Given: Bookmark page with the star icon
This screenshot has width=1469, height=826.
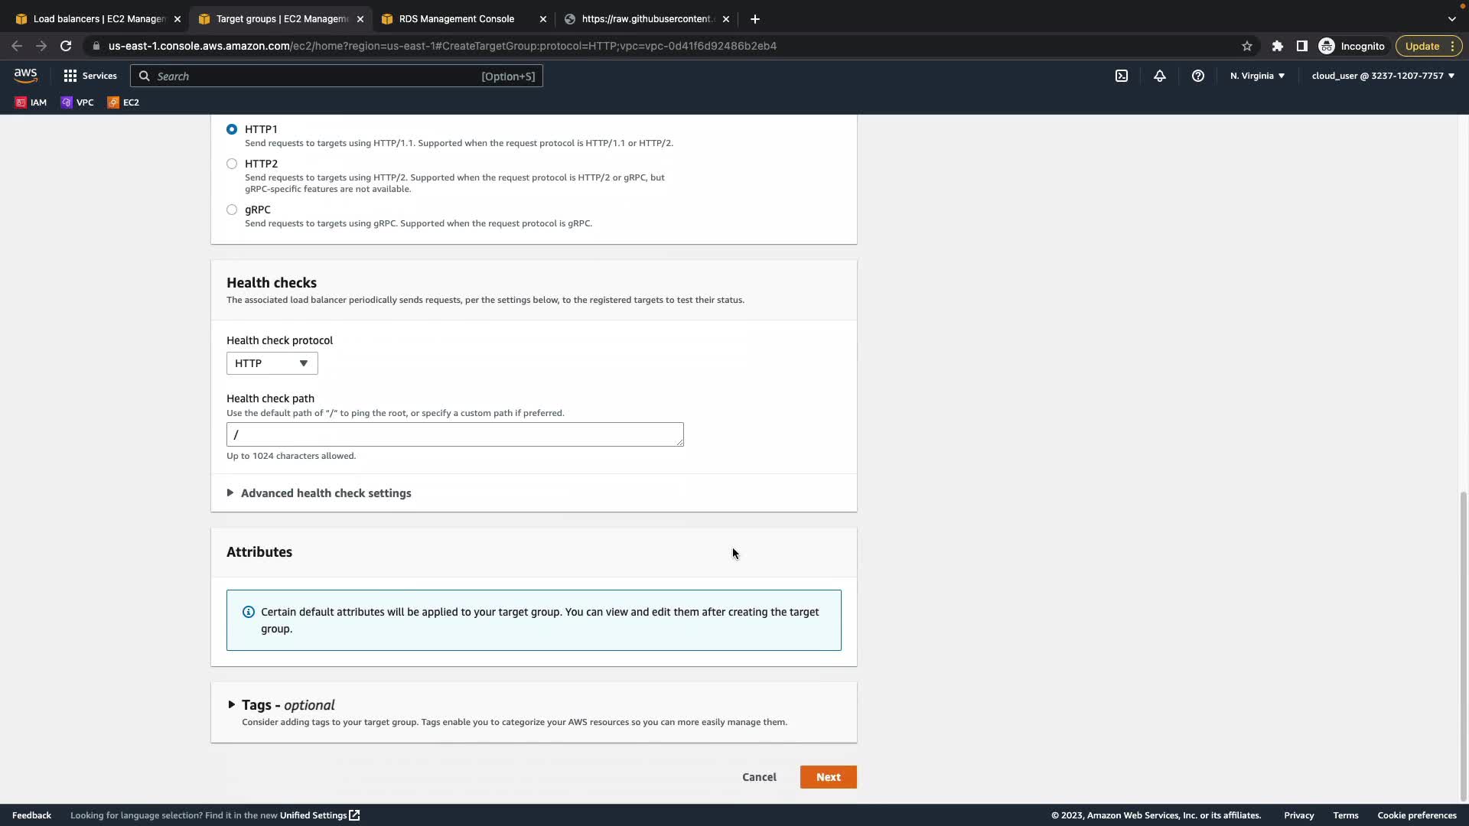Looking at the screenshot, I should point(1247,46).
